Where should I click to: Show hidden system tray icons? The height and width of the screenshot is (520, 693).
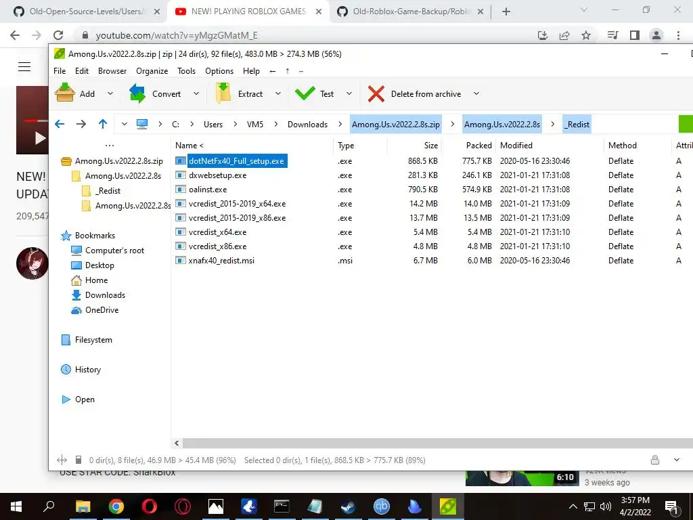(x=573, y=506)
